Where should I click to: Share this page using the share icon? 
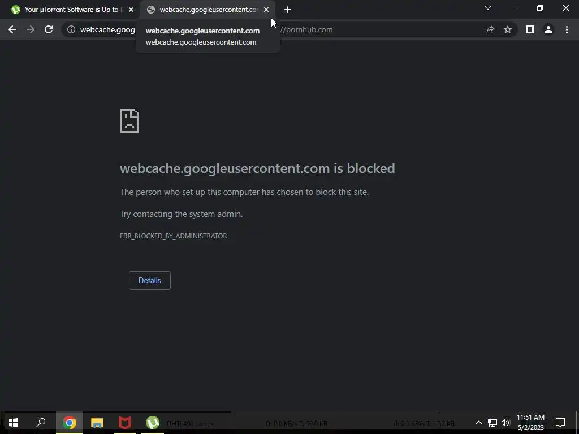pyautogui.click(x=490, y=29)
